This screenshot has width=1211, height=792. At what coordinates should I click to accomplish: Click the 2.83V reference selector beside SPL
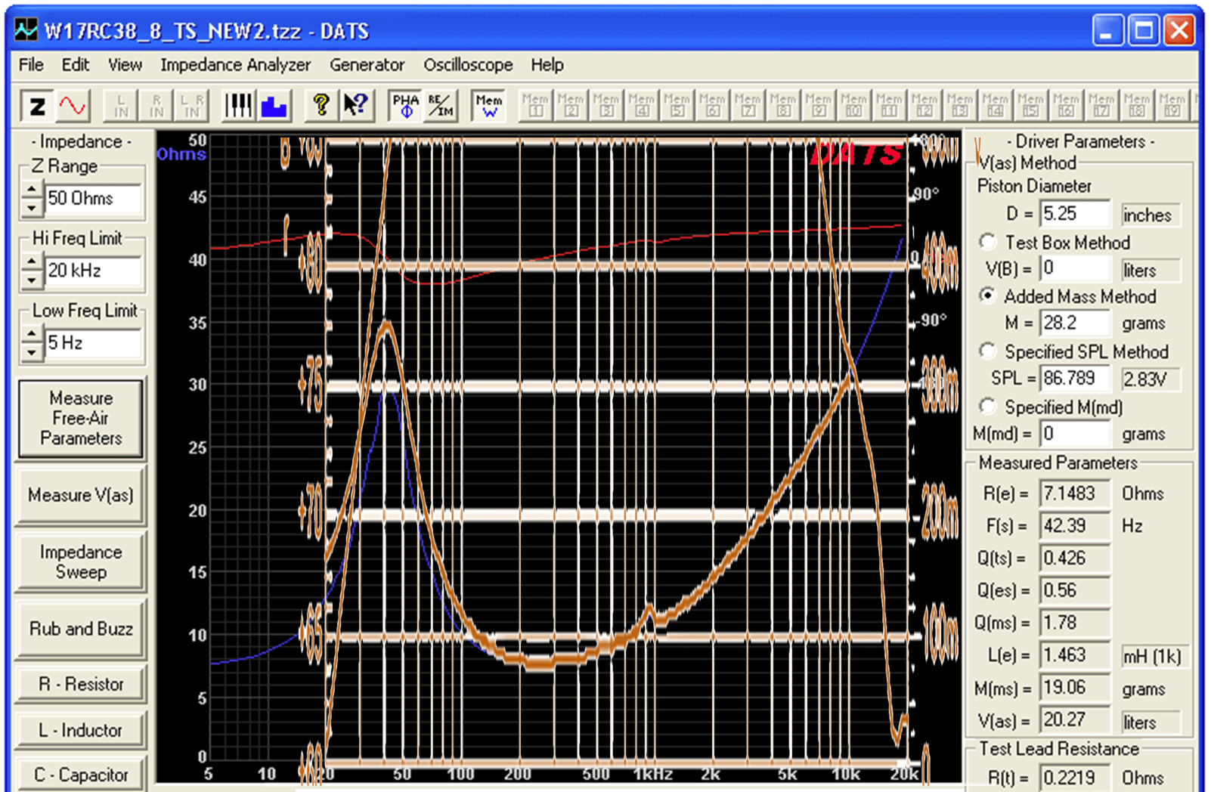coord(1150,379)
